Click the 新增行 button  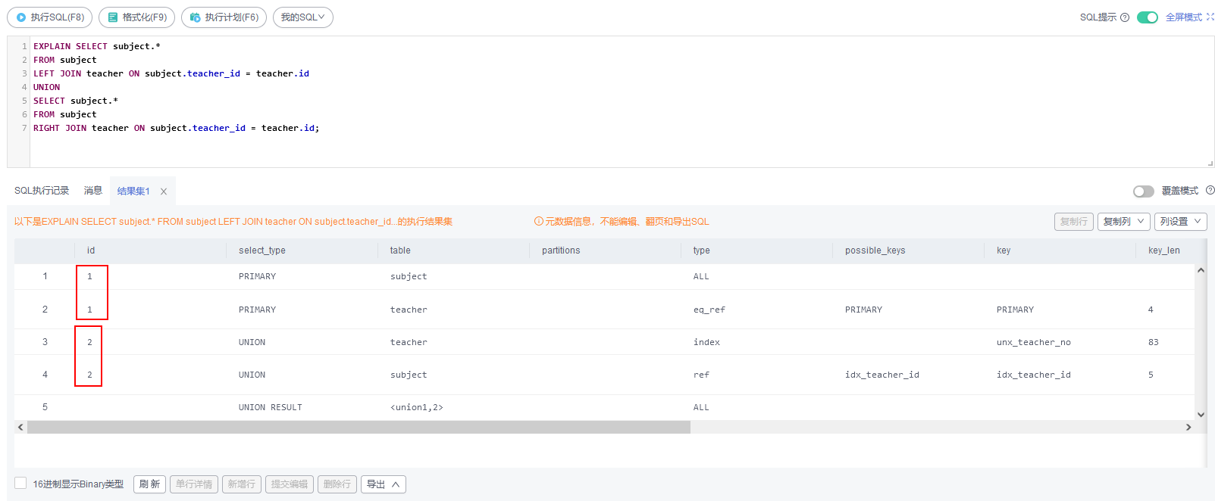[242, 484]
